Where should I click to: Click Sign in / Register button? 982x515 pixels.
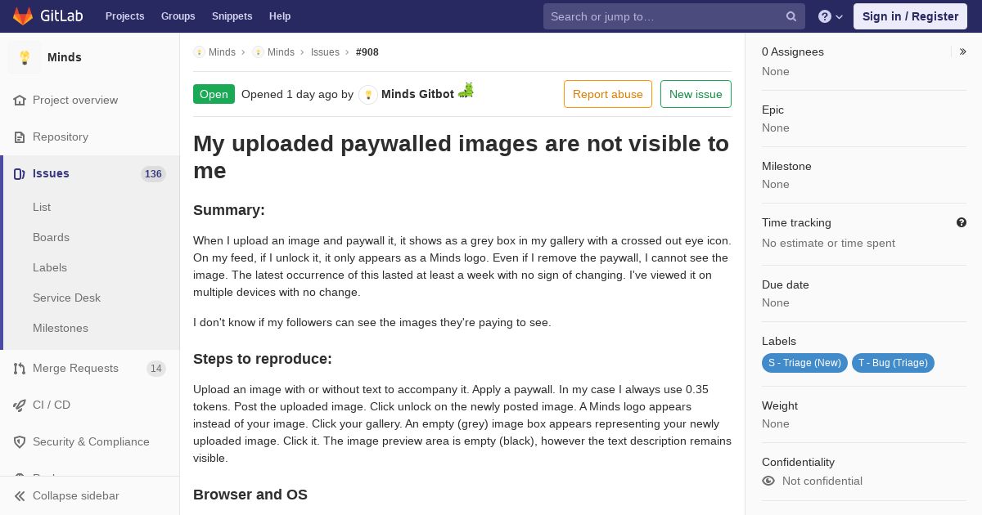(x=910, y=16)
